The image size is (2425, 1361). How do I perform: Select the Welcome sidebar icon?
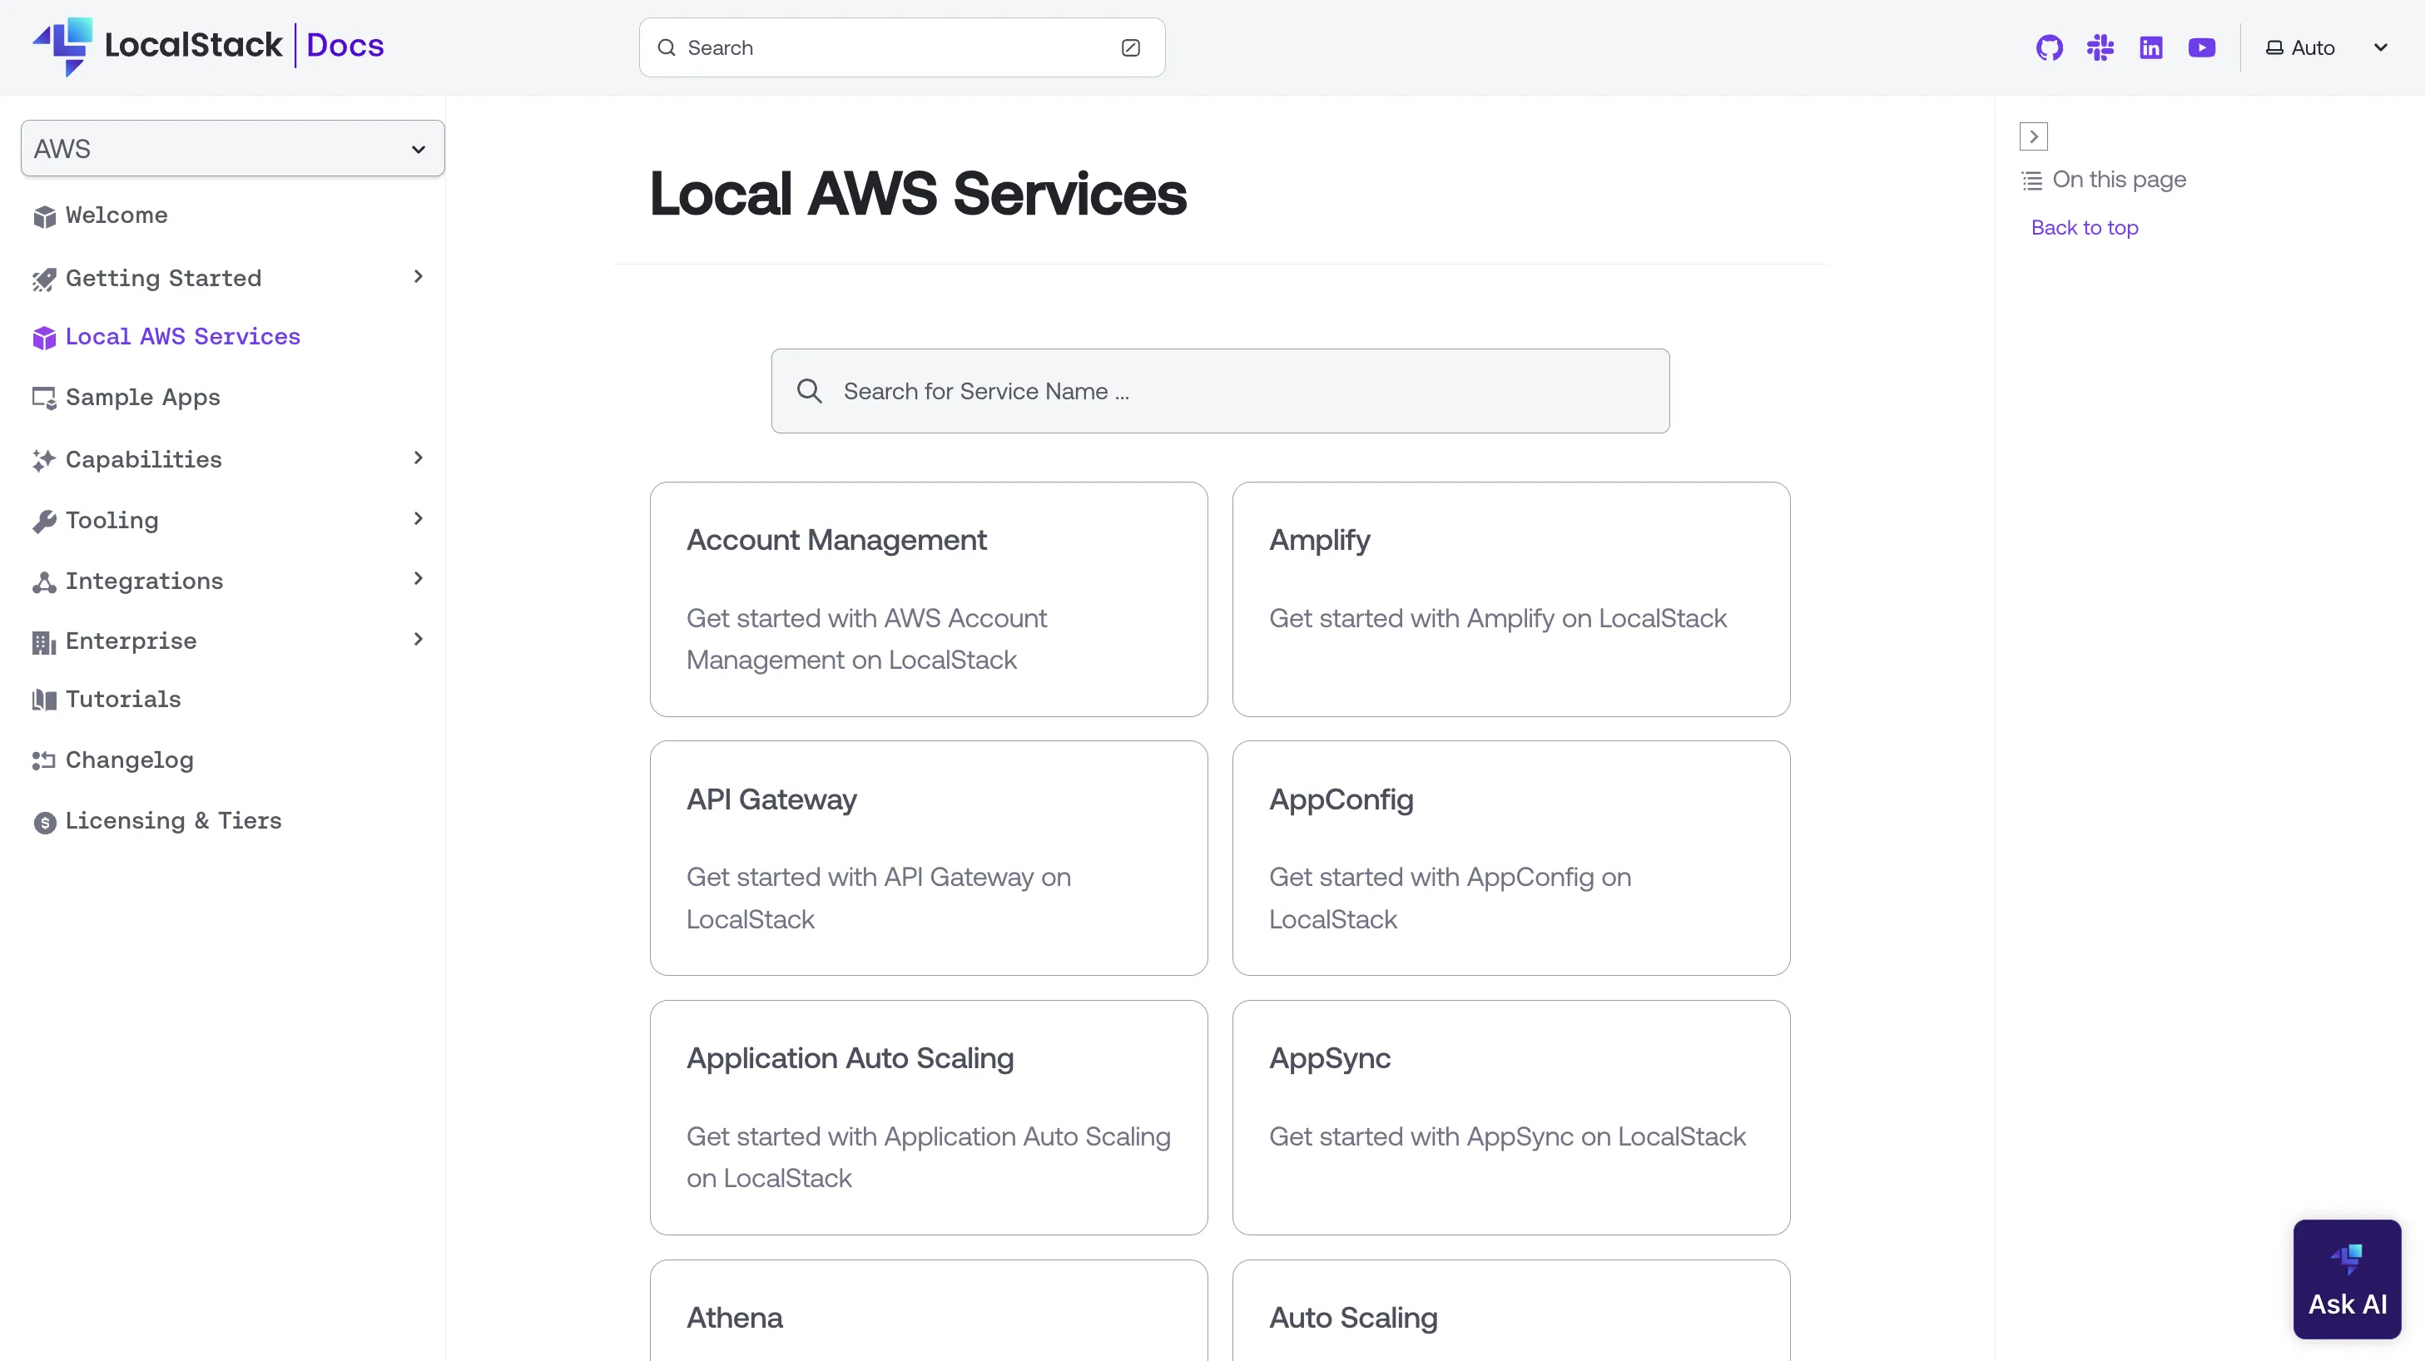click(x=44, y=215)
